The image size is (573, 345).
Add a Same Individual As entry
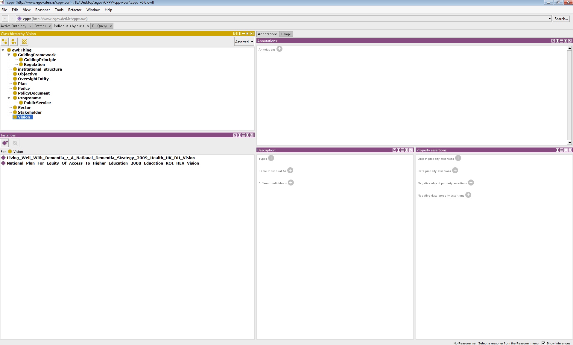click(x=290, y=170)
